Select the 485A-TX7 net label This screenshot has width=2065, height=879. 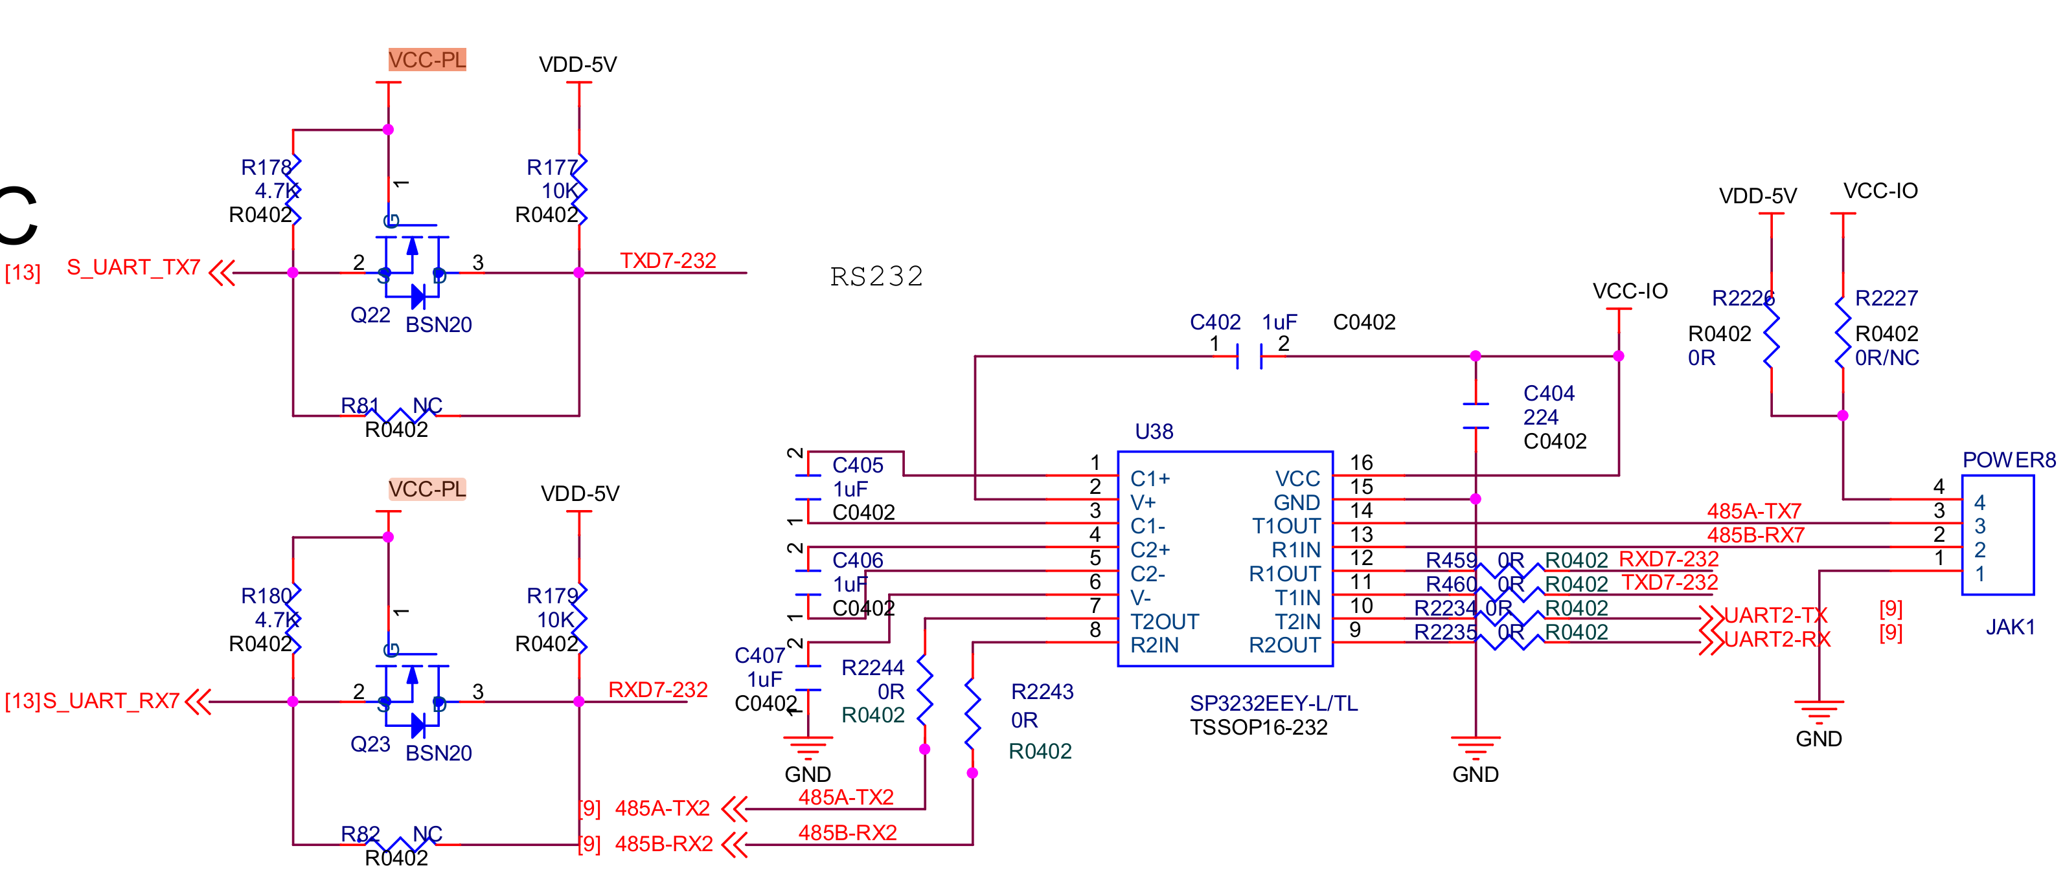click(x=1754, y=511)
